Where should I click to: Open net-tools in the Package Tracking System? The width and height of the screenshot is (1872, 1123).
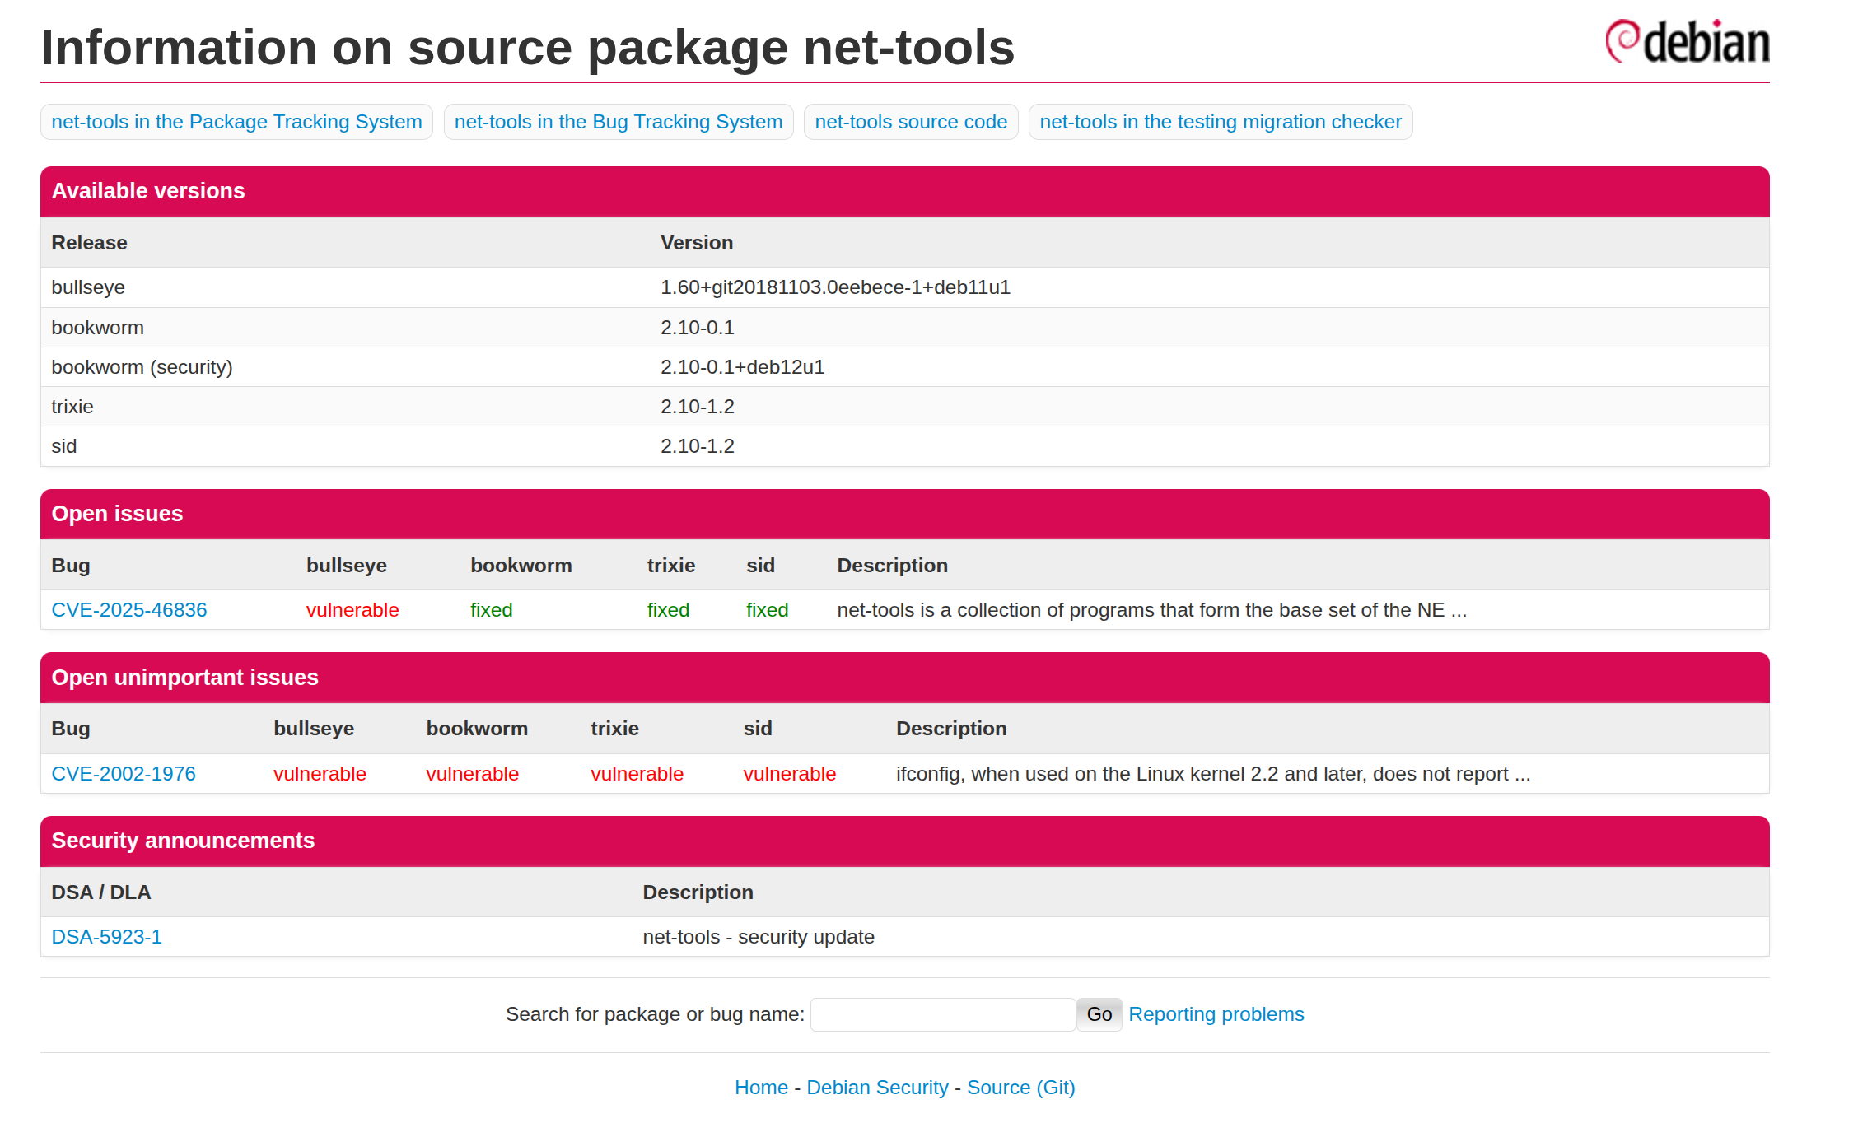236,122
